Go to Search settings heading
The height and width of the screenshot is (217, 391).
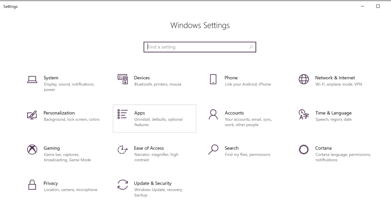[231, 148]
